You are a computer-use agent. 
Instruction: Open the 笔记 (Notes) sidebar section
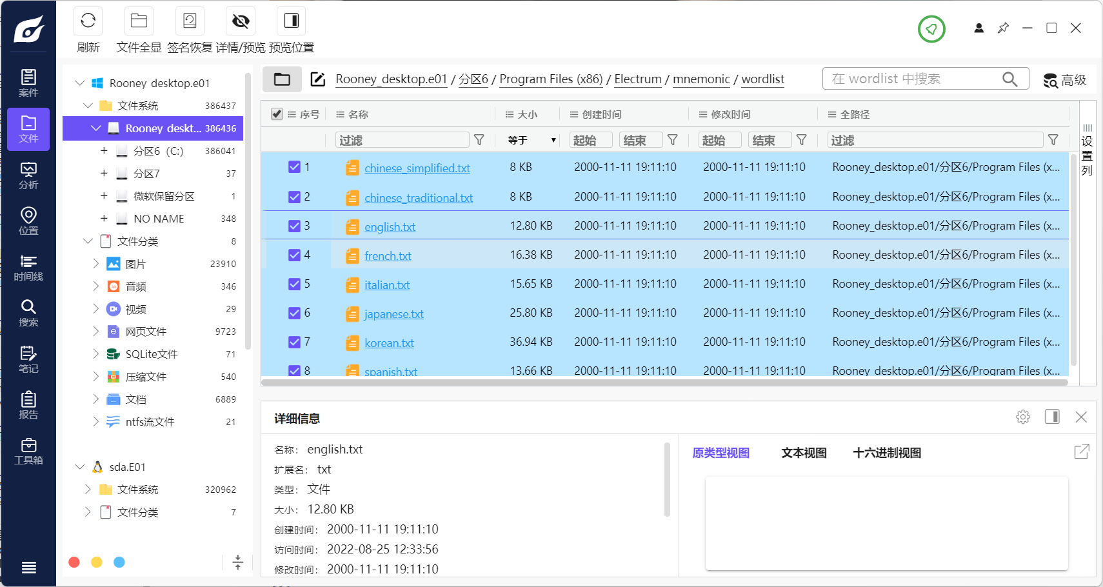(28, 360)
